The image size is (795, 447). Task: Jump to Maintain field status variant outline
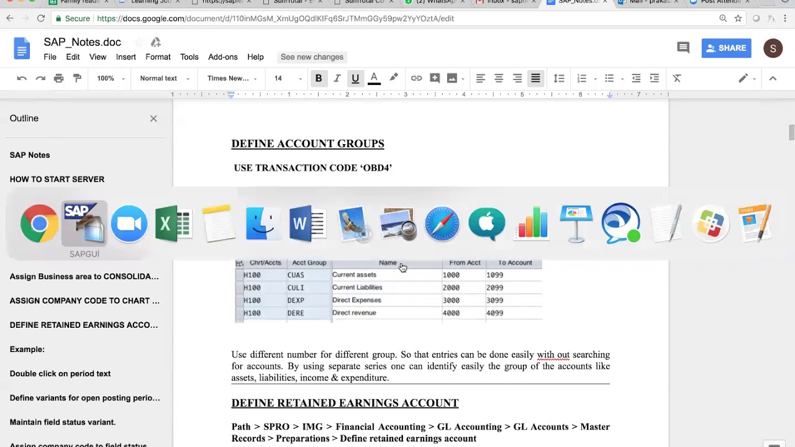(x=63, y=422)
